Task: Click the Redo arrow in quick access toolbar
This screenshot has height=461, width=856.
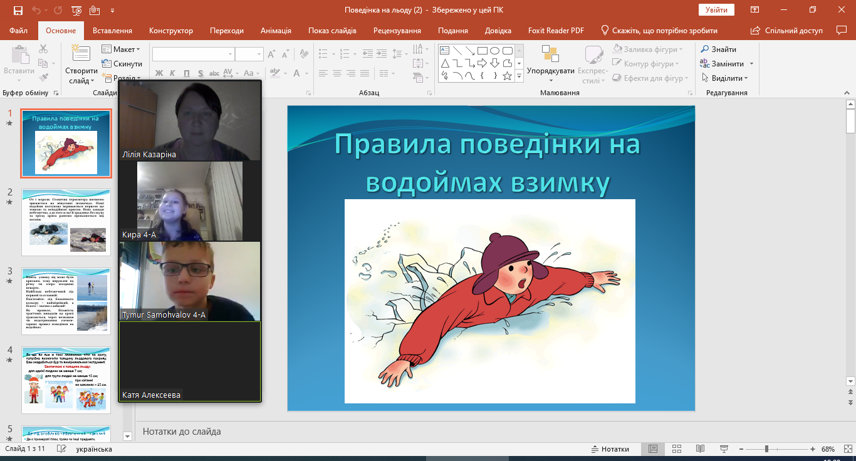Action: tap(59, 10)
